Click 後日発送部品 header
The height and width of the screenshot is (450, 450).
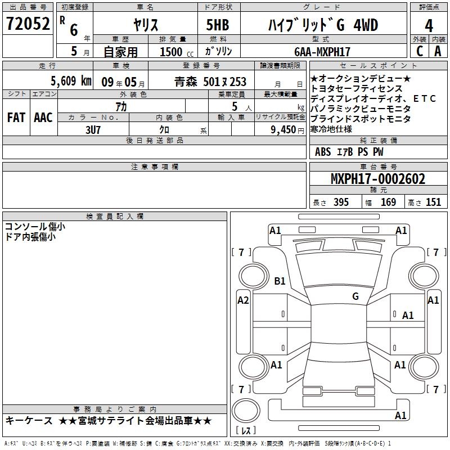[154, 140]
